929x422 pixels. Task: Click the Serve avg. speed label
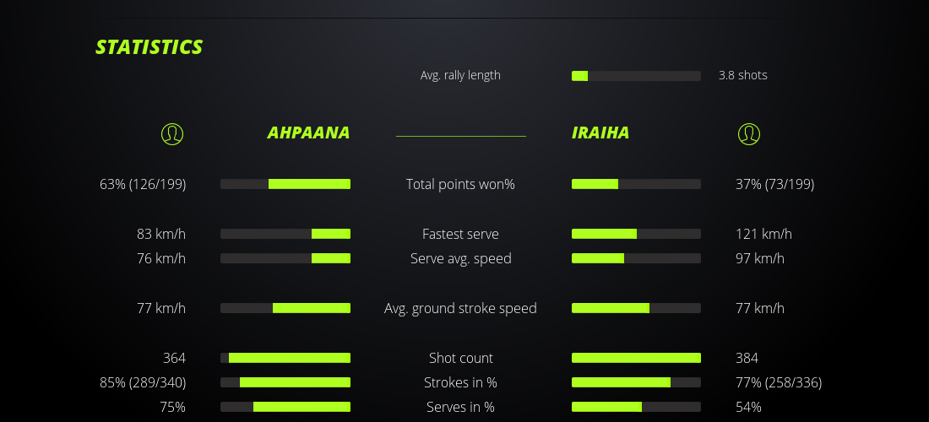click(460, 258)
